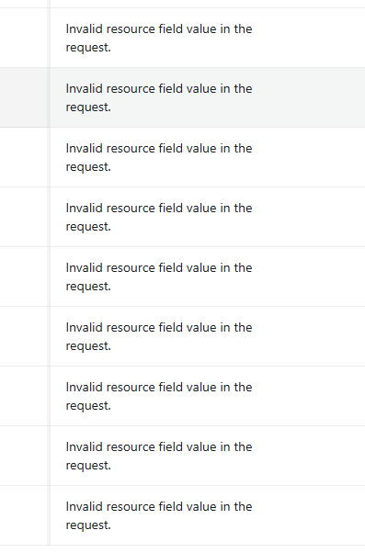365x553 pixels.
Task: Click the last row's invalid resource message
Action: 159,515
